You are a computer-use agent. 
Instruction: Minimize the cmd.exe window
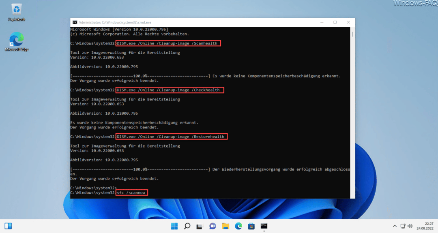322,22
